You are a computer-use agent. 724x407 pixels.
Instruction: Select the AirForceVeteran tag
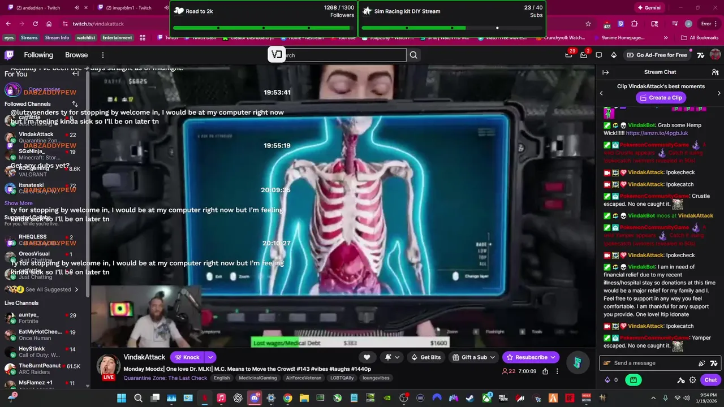tap(303, 378)
